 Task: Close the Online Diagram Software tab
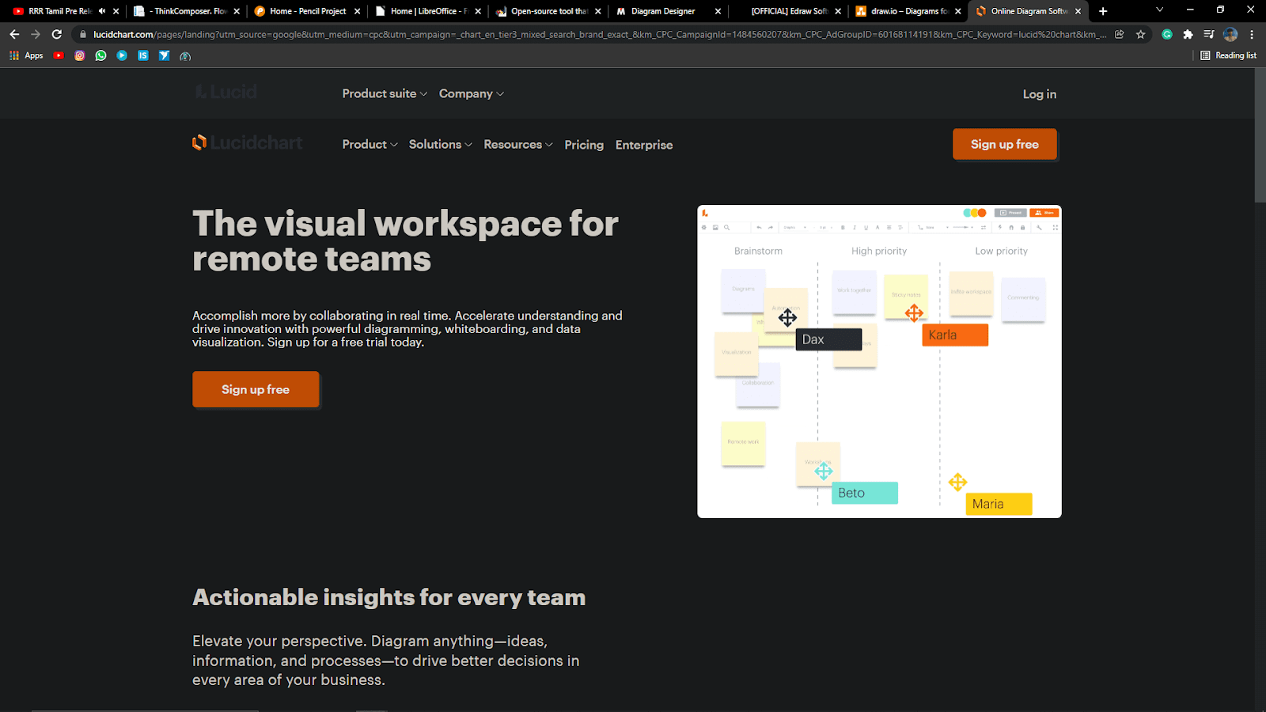1078,11
